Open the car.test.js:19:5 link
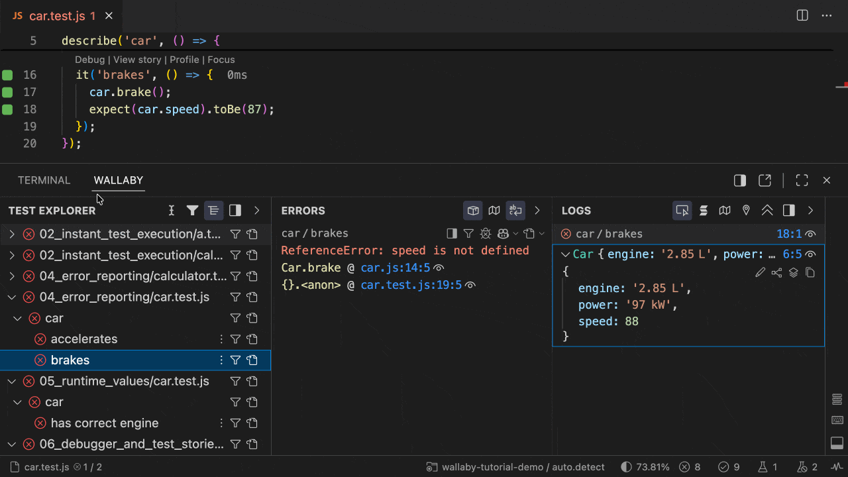The height and width of the screenshot is (477, 848). pyautogui.click(x=411, y=286)
